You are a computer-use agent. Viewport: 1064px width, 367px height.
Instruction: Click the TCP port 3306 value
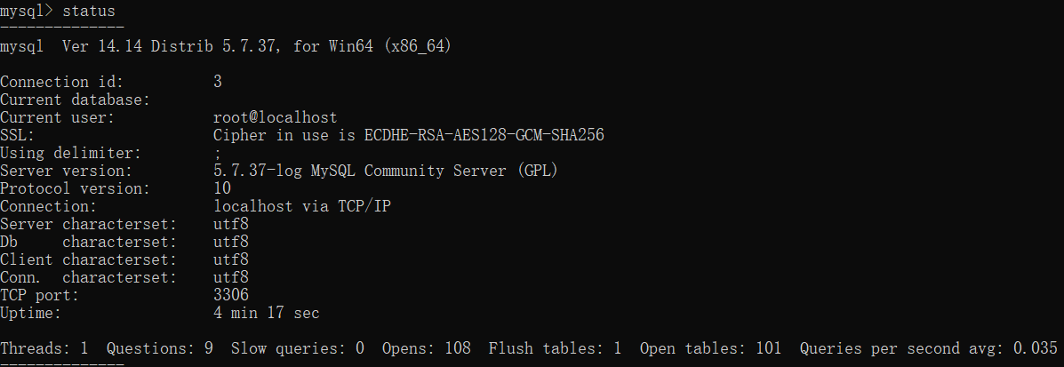pos(231,295)
